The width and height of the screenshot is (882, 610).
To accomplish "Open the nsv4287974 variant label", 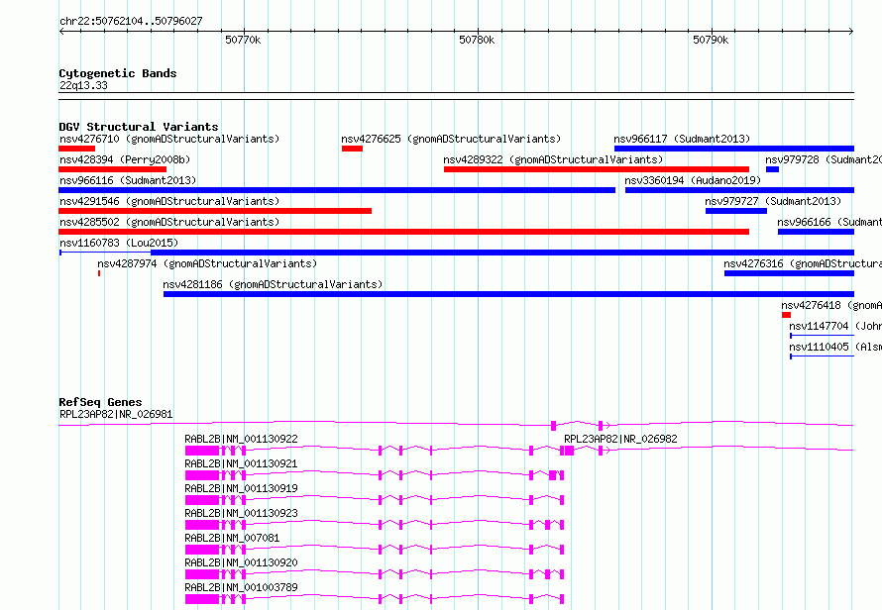I will coord(207,263).
